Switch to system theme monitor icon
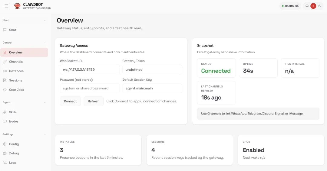Viewport: 327px width, 171px height. pyautogui.click(x=307, y=6)
